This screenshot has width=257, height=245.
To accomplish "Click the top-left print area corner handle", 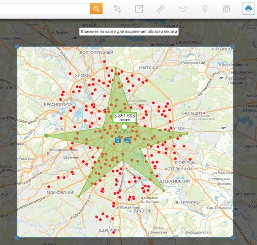I will [17, 47].
